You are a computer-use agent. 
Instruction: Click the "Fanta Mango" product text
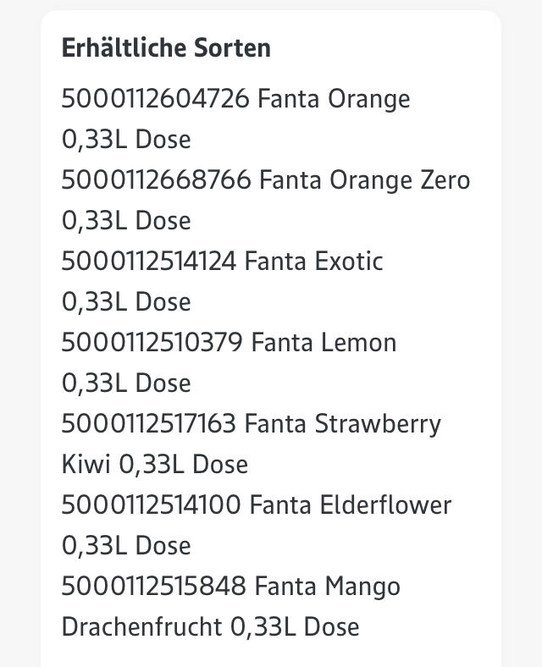(327, 587)
